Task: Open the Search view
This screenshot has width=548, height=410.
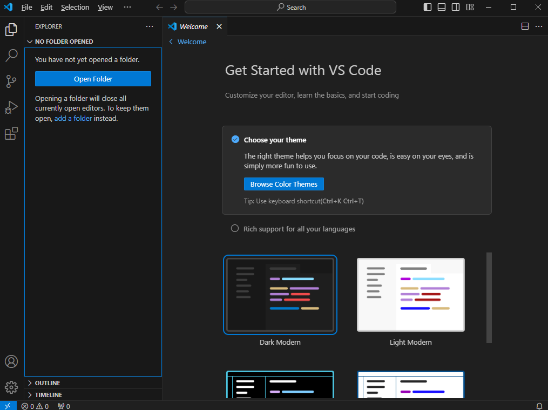Action: [x=11, y=56]
